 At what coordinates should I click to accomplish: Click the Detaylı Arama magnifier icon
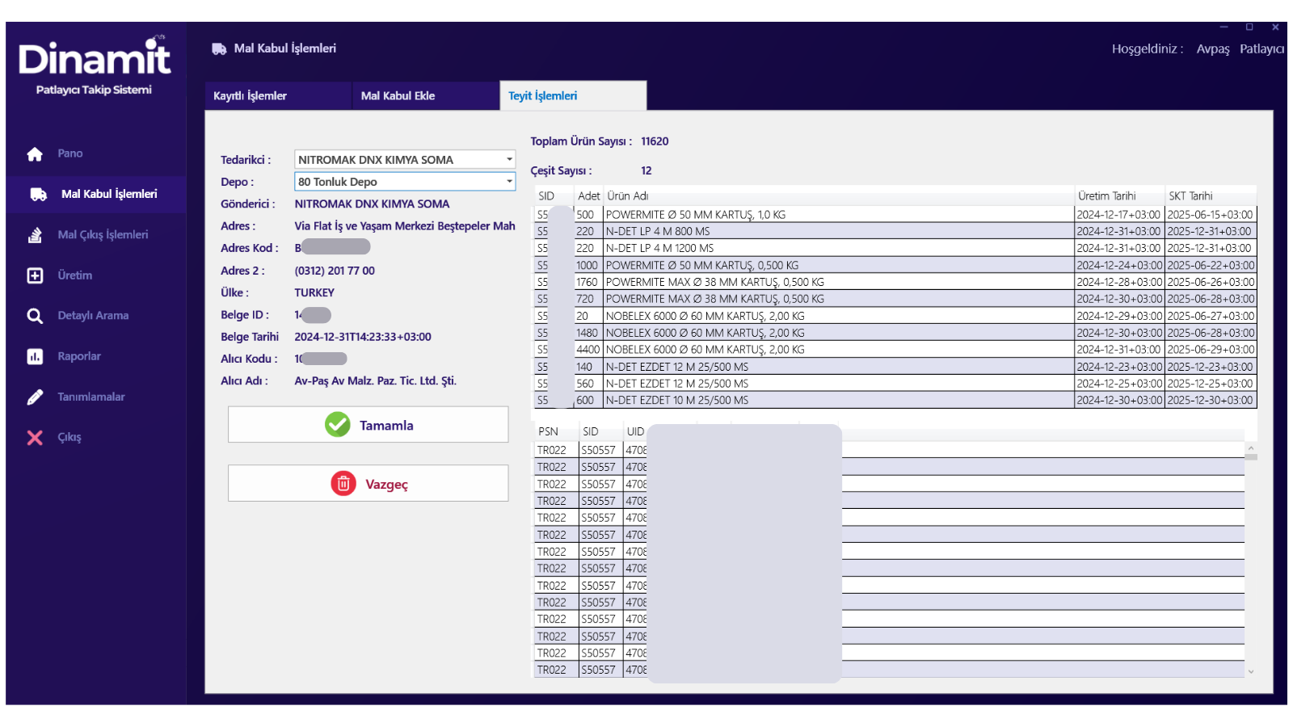click(x=35, y=316)
